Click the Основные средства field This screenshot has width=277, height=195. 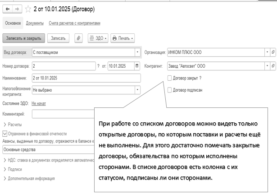(x=48, y=149)
